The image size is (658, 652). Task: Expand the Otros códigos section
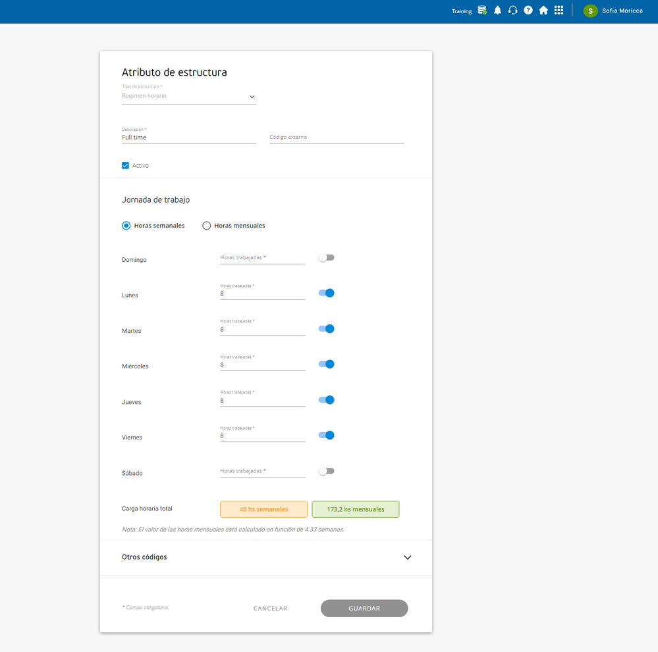[x=266, y=557]
